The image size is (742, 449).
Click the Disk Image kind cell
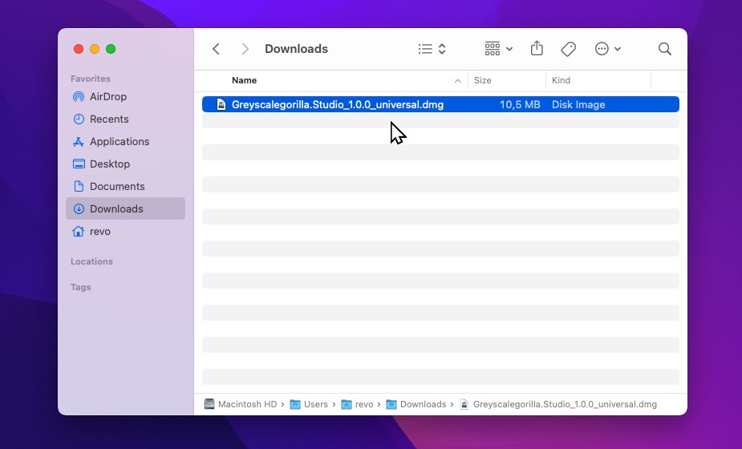pyautogui.click(x=578, y=104)
